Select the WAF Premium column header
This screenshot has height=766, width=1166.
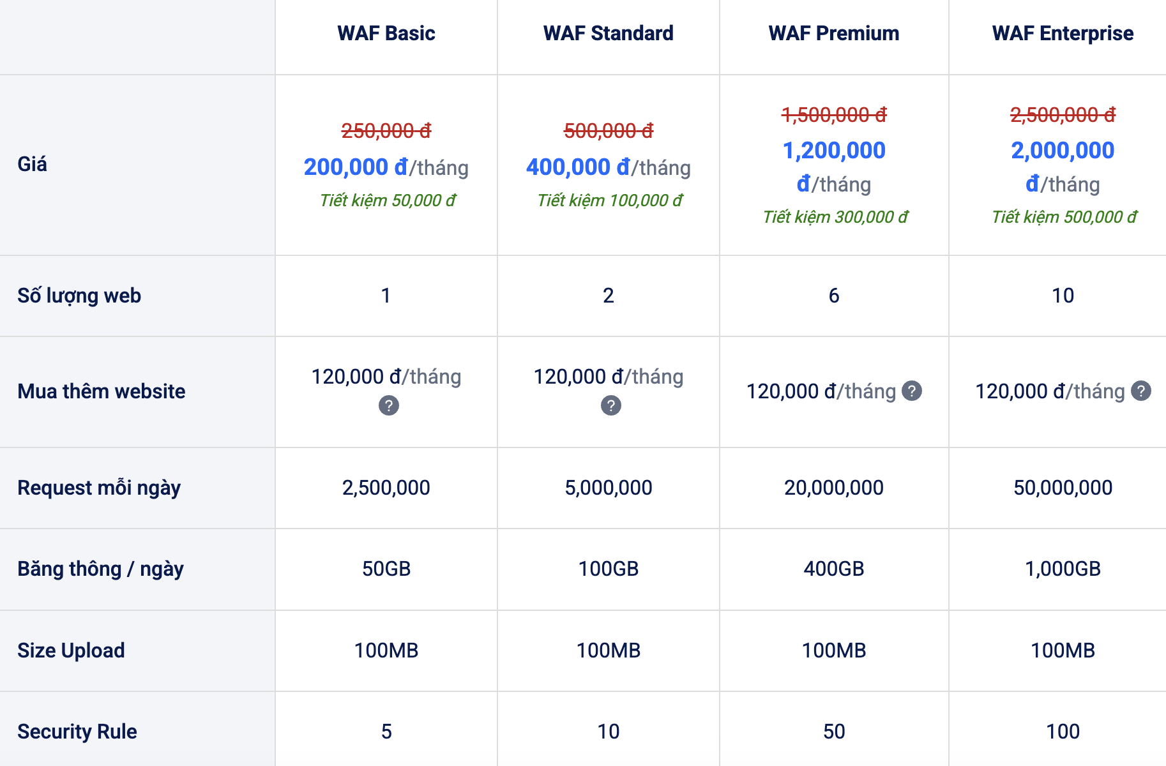[x=833, y=33]
